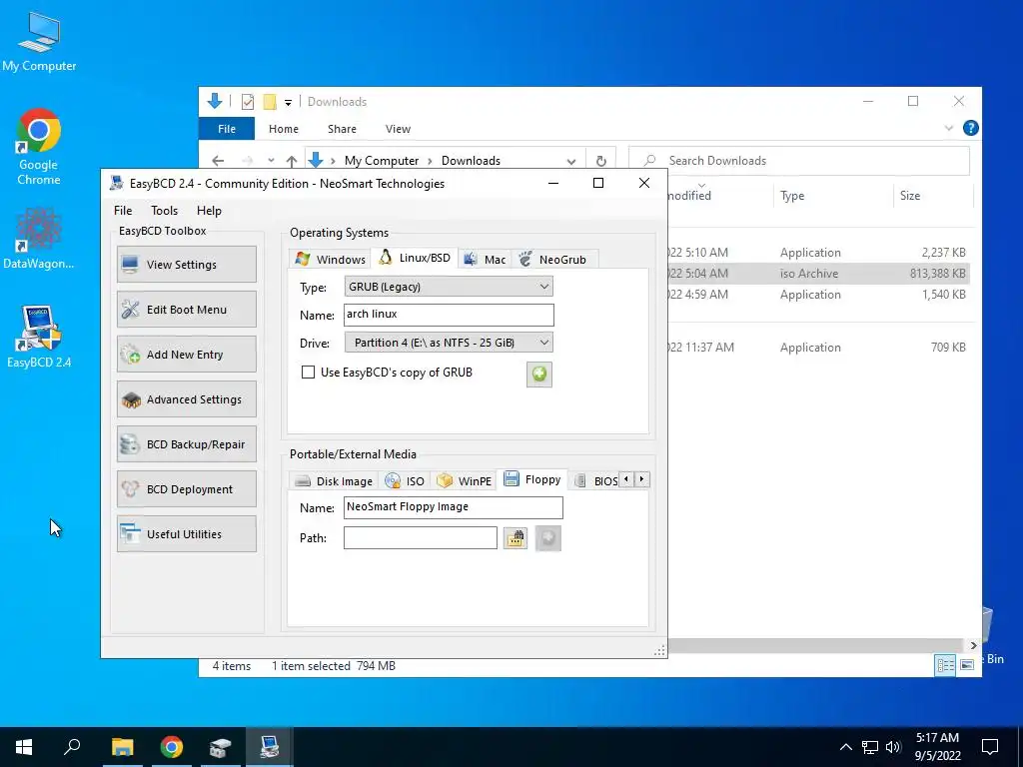The height and width of the screenshot is (767, 1023).
Task: Click Search Downloads box
Action: [799, 161]
